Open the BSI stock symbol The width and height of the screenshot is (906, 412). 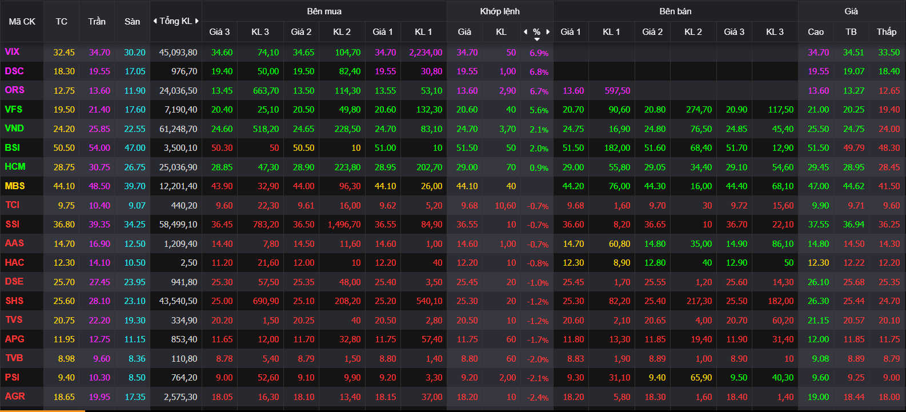13,147
